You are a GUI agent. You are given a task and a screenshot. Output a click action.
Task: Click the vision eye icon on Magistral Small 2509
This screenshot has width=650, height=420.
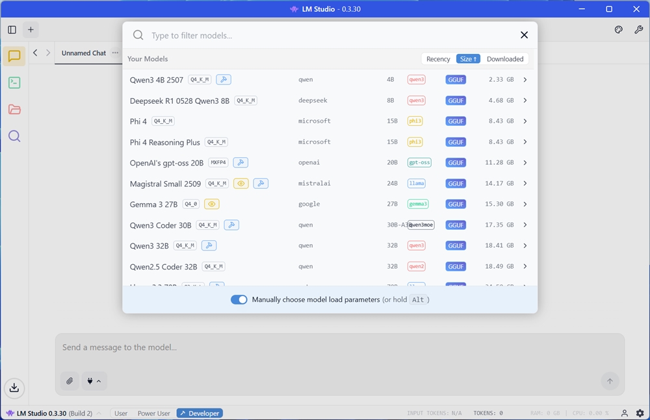241,183
